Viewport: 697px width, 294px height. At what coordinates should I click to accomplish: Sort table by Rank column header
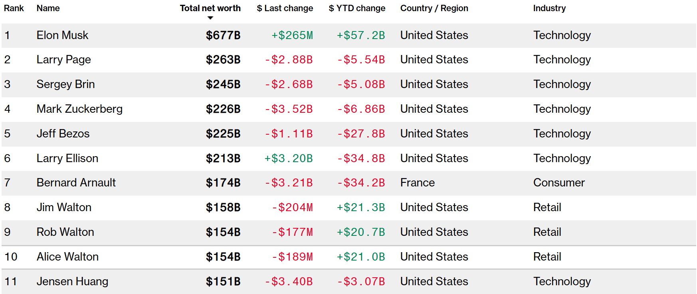(14, 8)
